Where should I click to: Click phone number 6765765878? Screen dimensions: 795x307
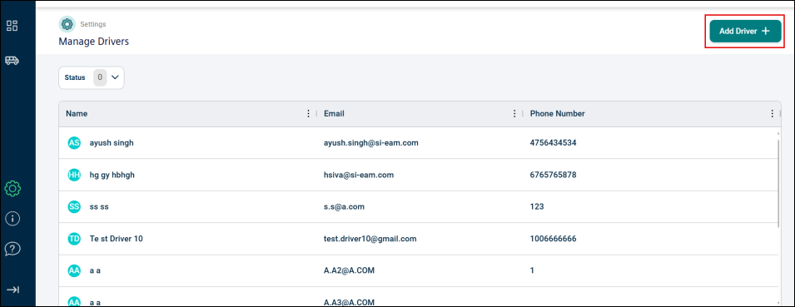pyautogui.click(x=553, y=175)
